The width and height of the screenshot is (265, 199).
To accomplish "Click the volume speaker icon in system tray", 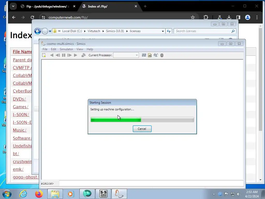I will (x=239, y=194).
